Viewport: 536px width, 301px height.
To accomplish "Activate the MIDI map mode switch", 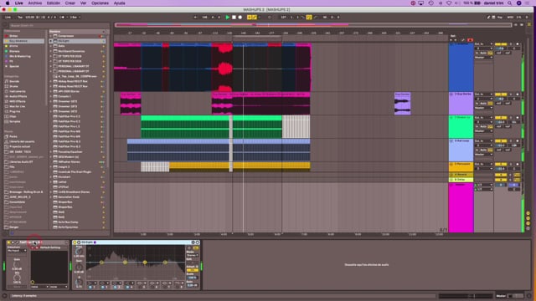I will (510, 17).
